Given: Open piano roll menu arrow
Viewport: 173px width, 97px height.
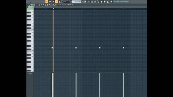Looking at the screenshot, I should 28,5.
